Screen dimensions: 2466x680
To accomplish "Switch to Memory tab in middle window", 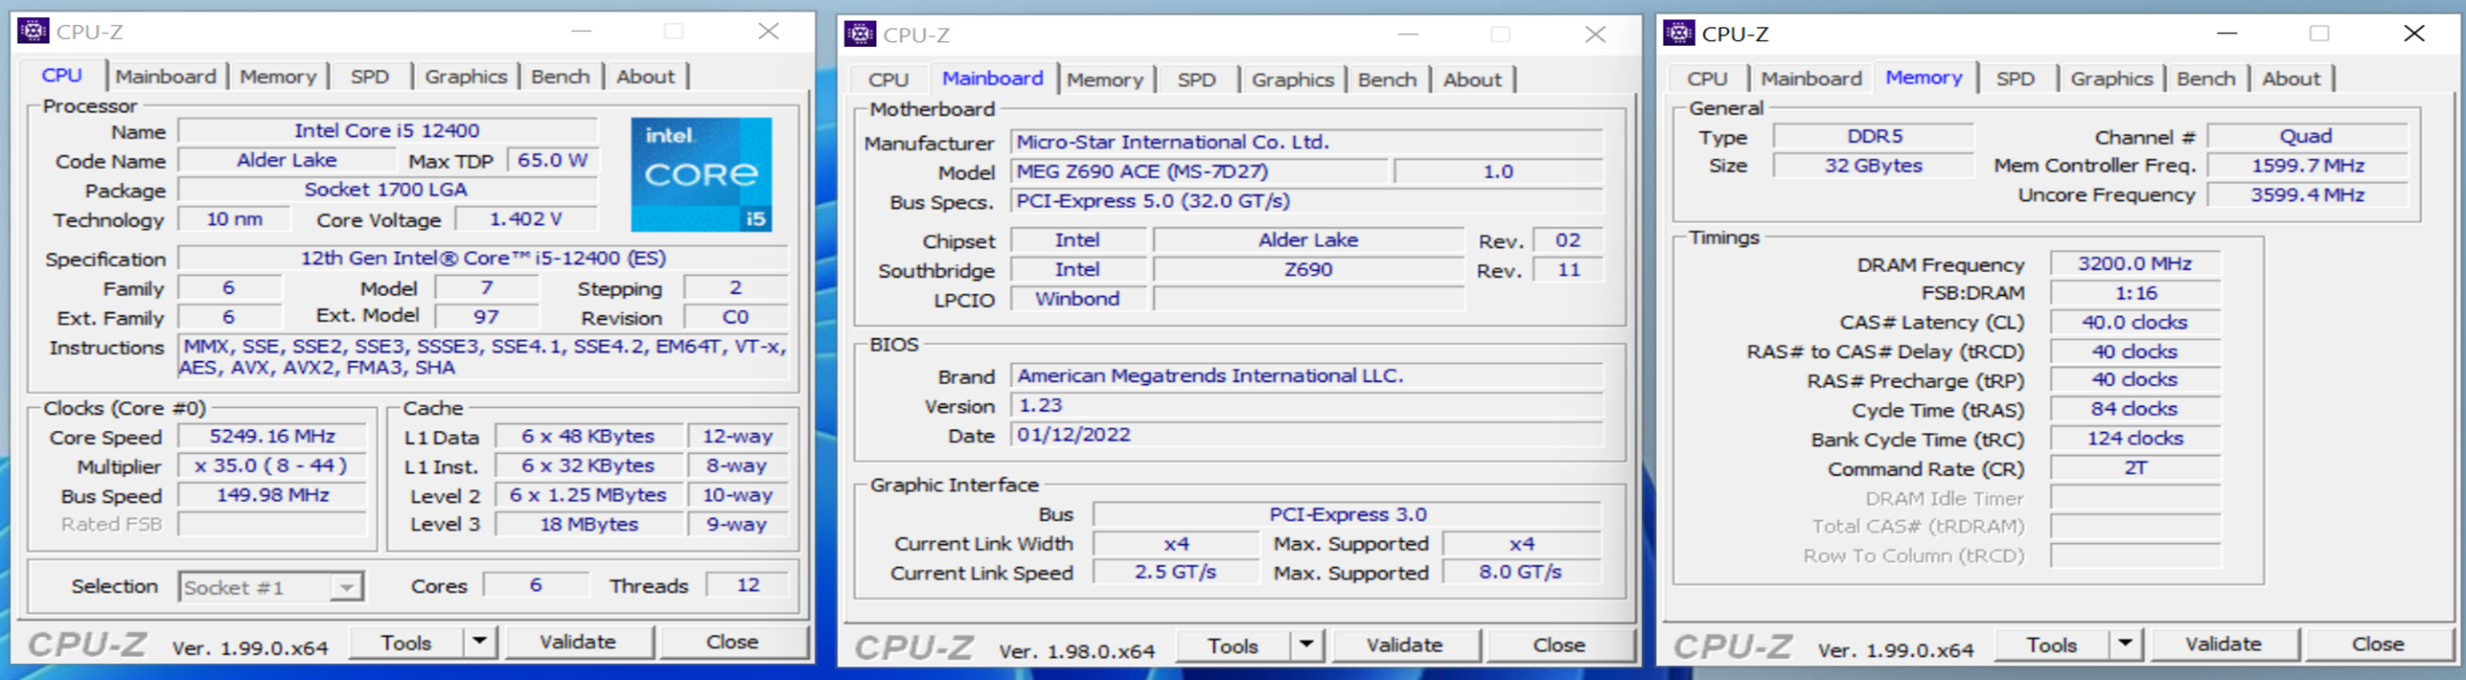I will (x=1105, y=79).
